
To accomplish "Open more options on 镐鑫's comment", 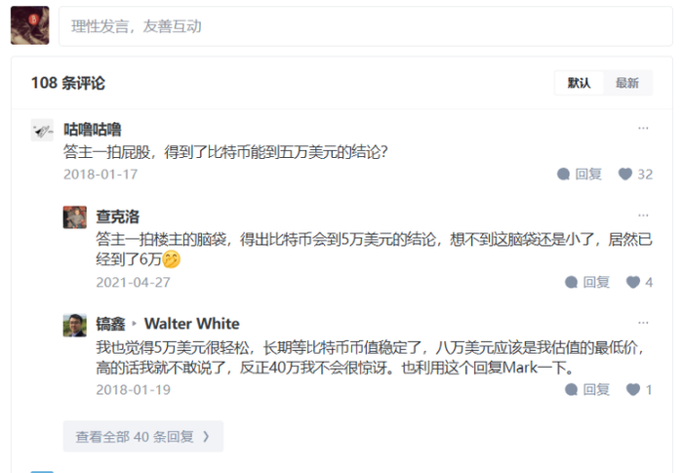I will coord(643,323).
